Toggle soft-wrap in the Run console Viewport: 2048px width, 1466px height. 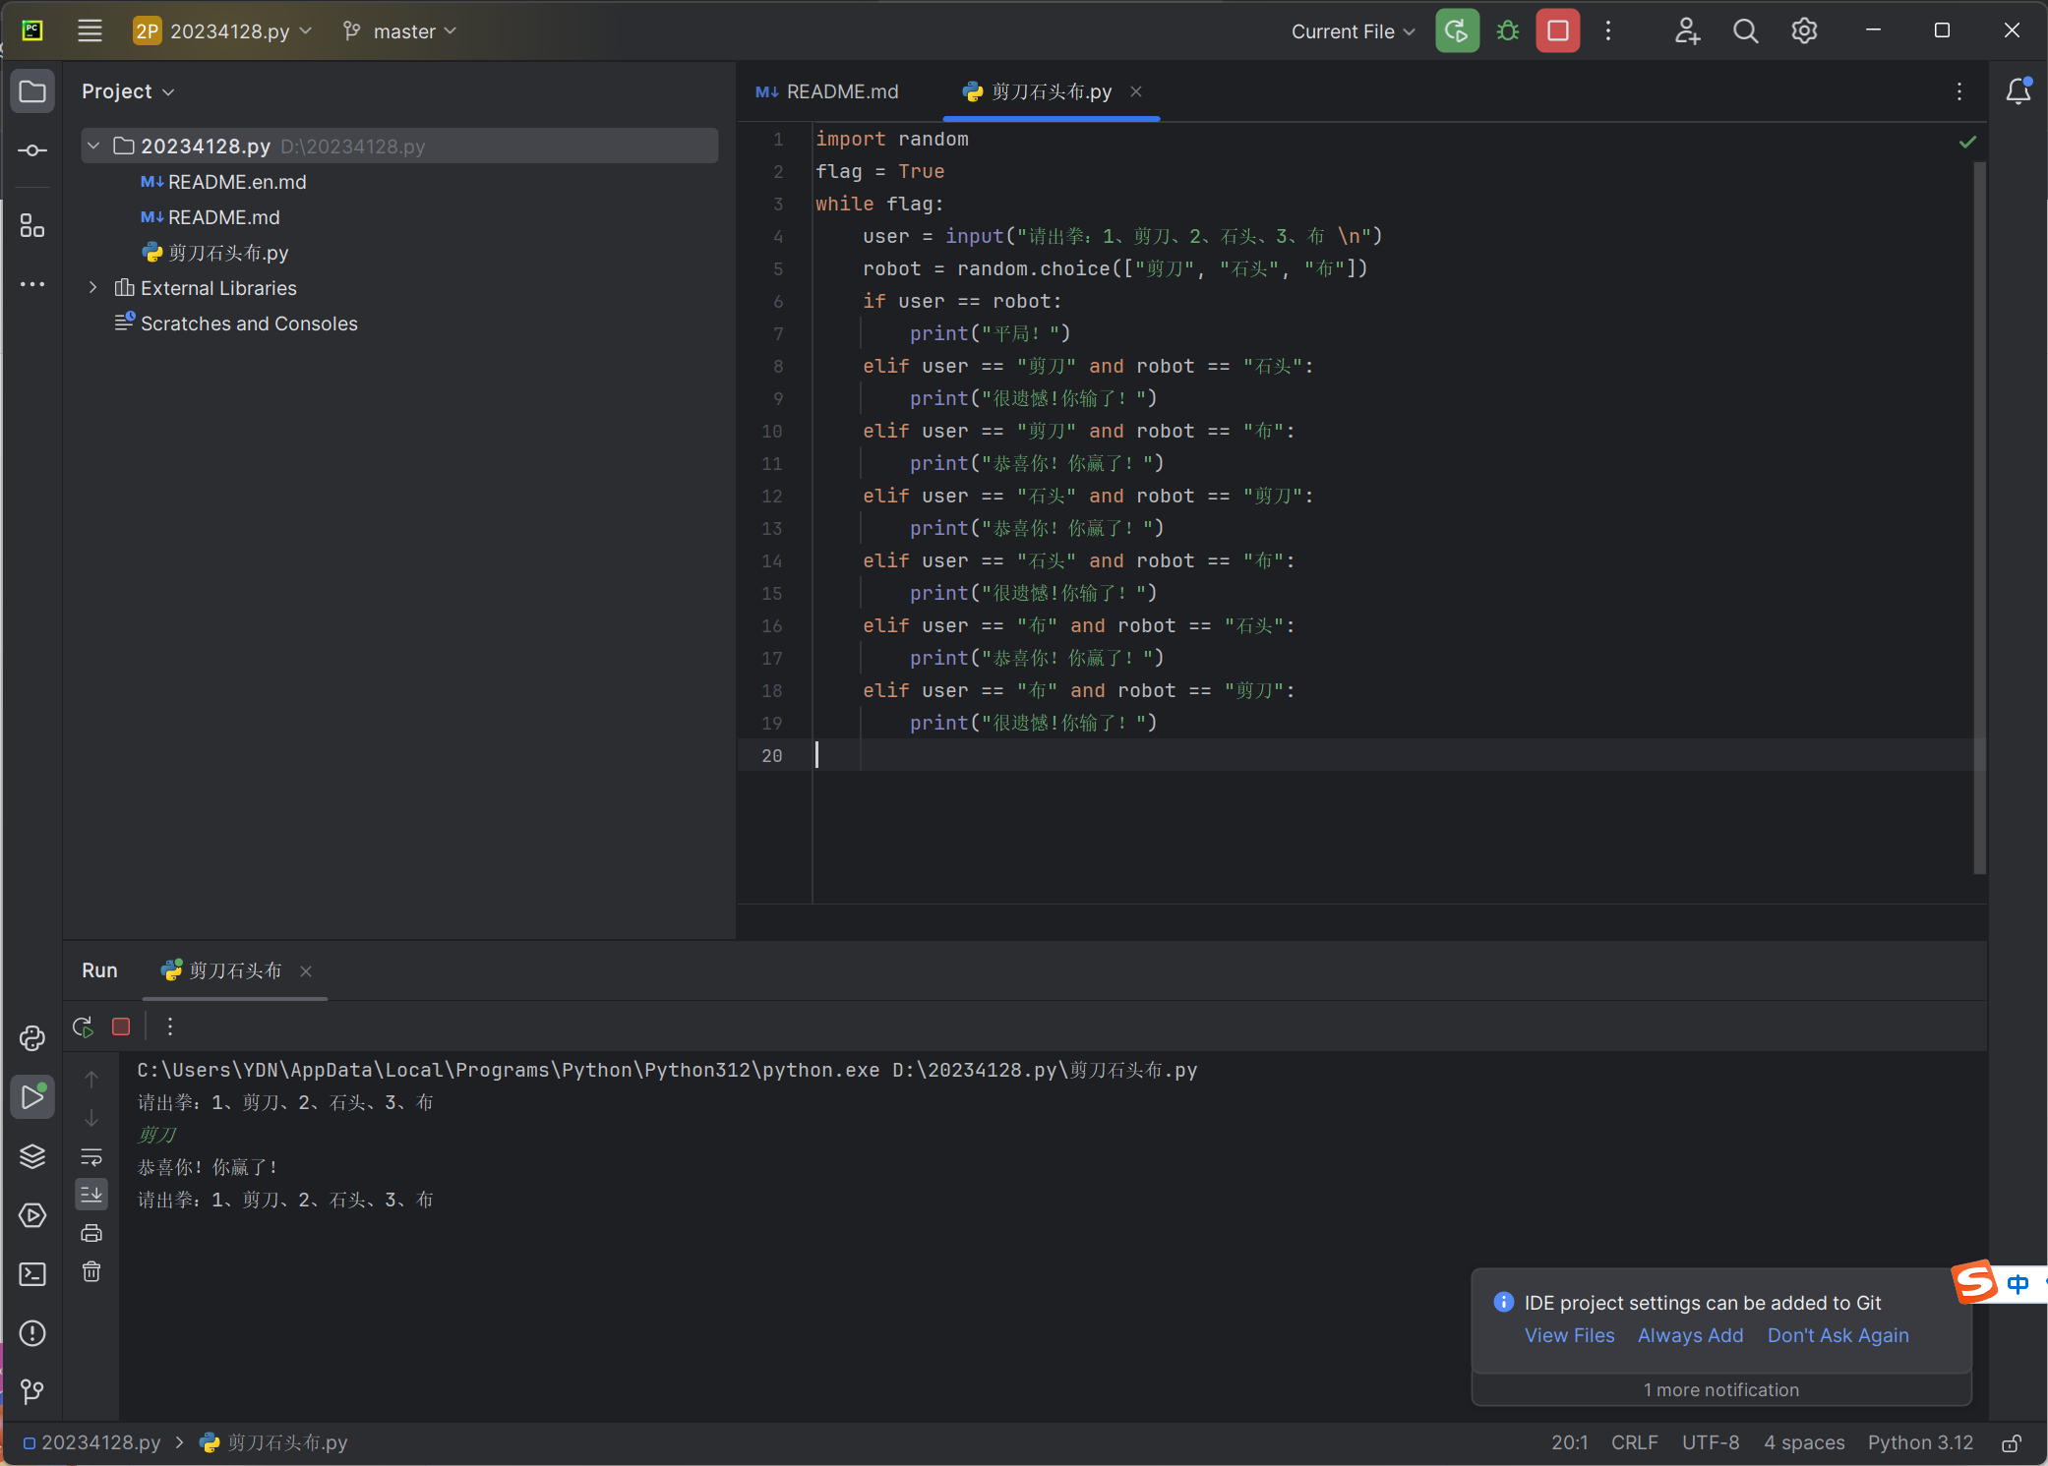coord(91,1156)
